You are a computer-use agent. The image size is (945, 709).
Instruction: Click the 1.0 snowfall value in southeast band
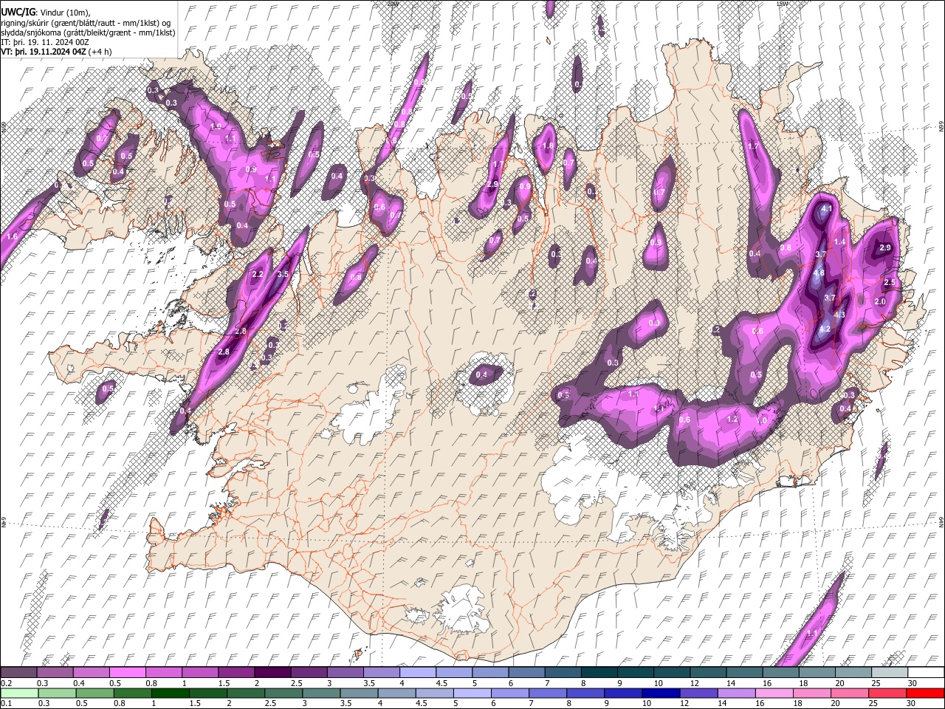click(x=763, y=421)
